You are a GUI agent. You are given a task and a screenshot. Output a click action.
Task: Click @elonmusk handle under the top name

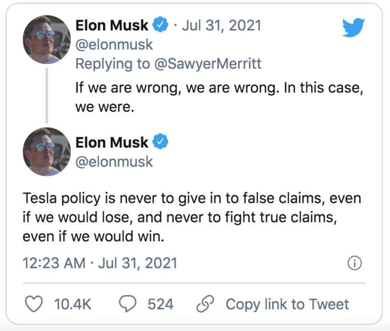(114, 44)
